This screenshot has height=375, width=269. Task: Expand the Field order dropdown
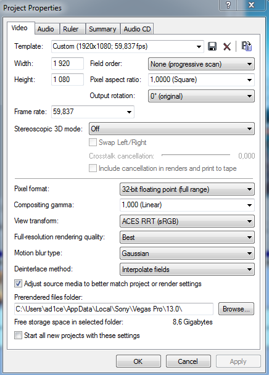[201, 64]
